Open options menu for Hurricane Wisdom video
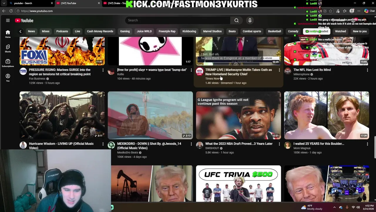Image resolution: width=376 pixels, height=212 pixels. [103, 144]
